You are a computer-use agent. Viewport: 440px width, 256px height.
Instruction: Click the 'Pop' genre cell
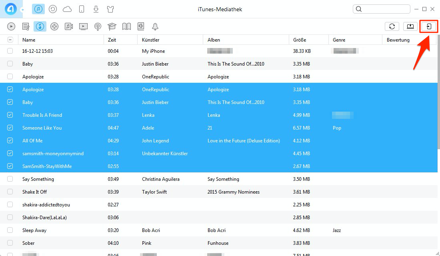[337, 128]
